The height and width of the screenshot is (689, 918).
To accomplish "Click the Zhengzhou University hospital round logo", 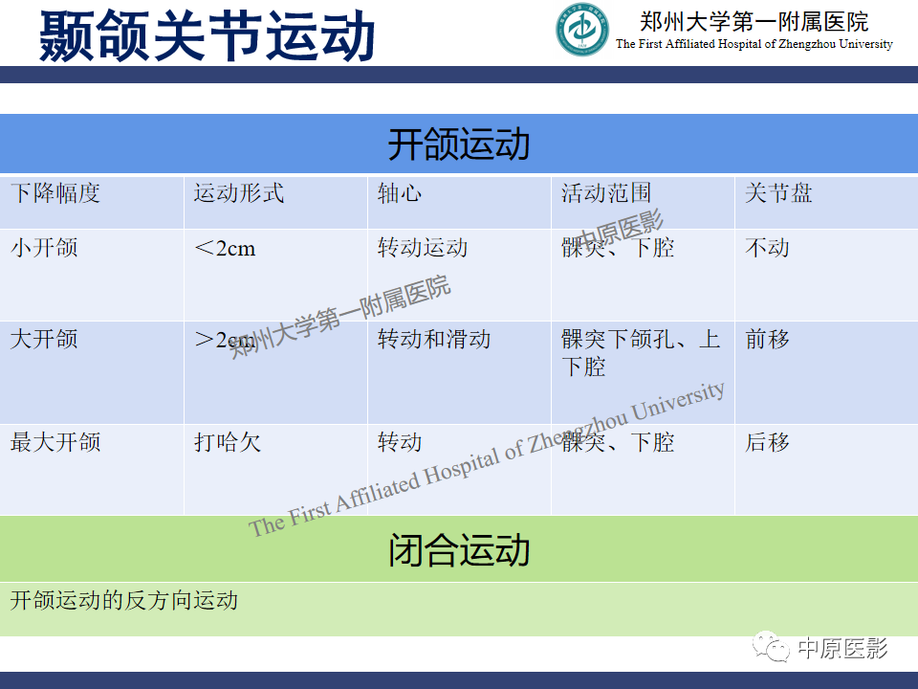I will [x=582, y=30].
